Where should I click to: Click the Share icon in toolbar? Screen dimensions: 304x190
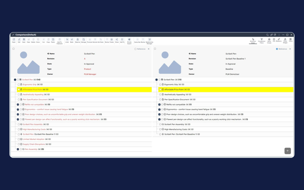117,40
